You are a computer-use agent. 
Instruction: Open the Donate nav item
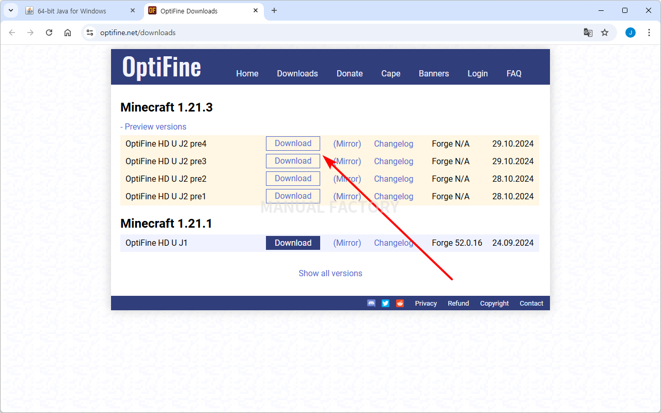[x=350, y=73]
